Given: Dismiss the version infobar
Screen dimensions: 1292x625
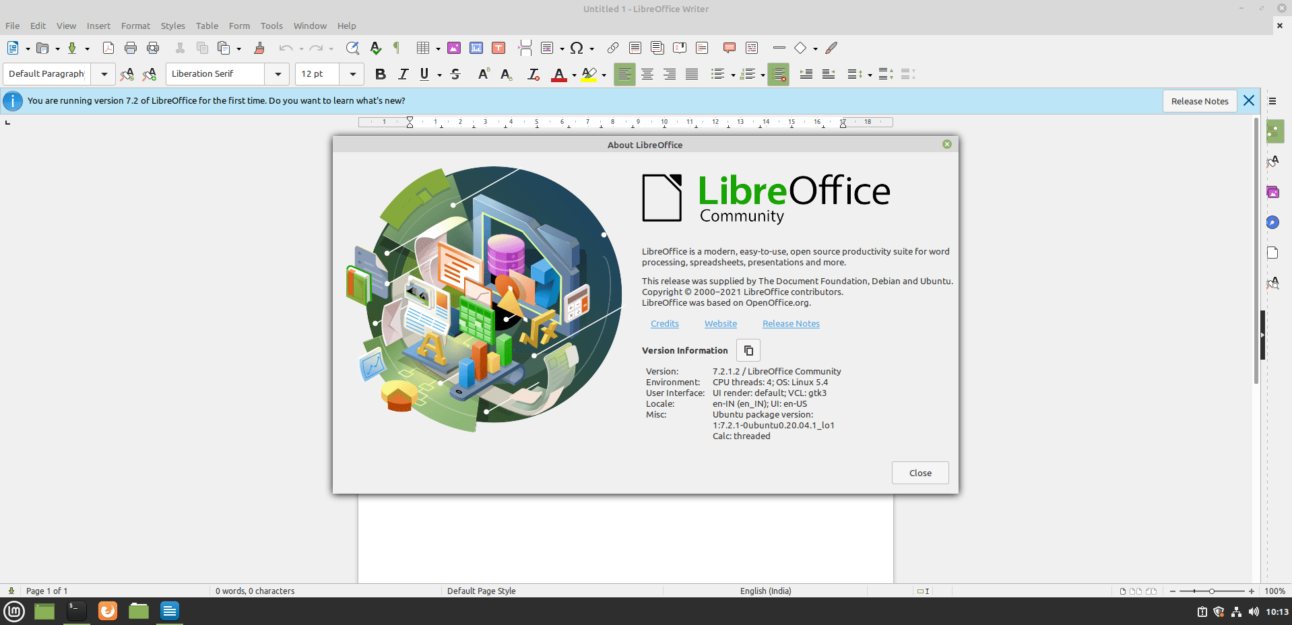Looking at the screenshot, I should tap(1249, 100).
